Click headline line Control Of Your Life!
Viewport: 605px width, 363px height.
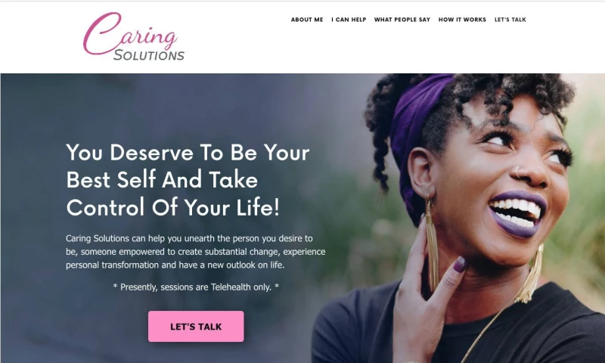pos(172,206)
